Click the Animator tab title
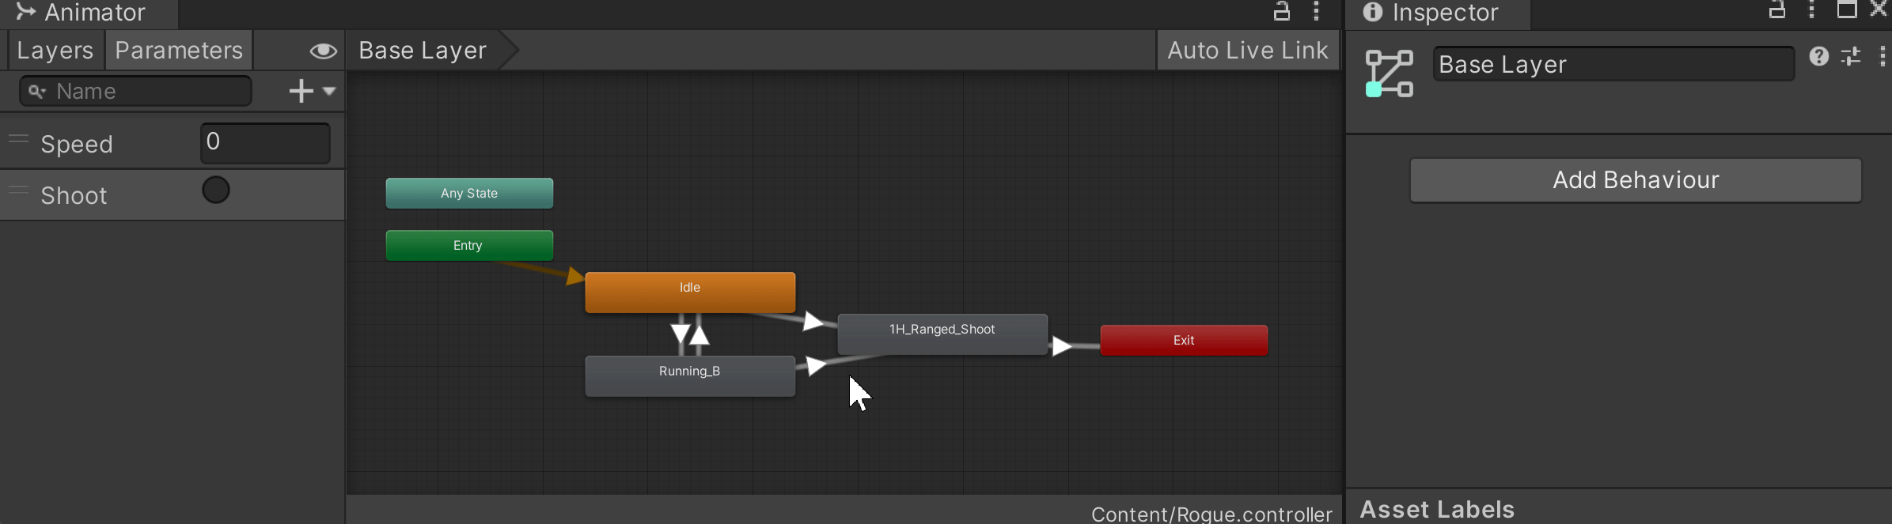Image resolution: width=1892 pixels, height=524 pixels. [x=95, y=12]
